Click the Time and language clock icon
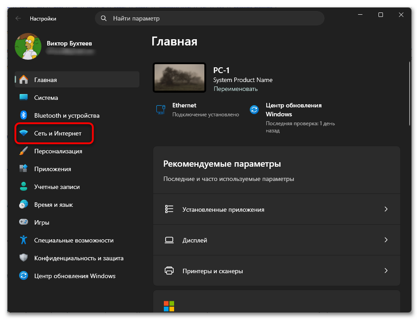This screenshot has height=320, width=419. pos(24,205)
